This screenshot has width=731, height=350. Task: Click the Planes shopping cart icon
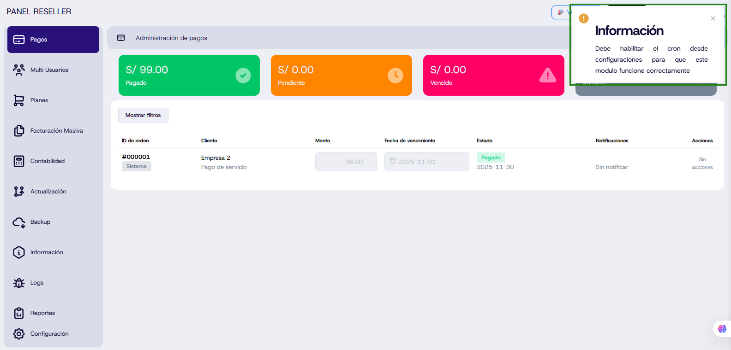coord(19,100)
